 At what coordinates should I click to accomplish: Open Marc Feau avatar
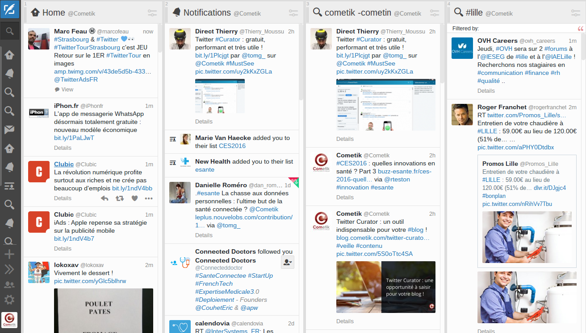point(38,39)
